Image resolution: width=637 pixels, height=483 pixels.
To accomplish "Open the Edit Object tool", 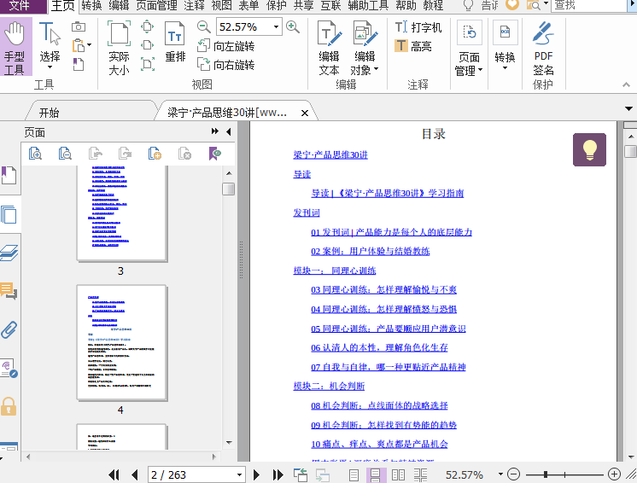I will click(x=365, y=48).
